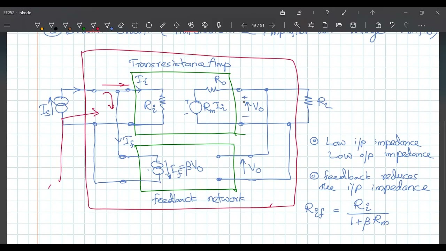Image resolution: width=446 pixels, height=251 pixels.
Task: Select the orange pen
Action: tap(38, 25)
